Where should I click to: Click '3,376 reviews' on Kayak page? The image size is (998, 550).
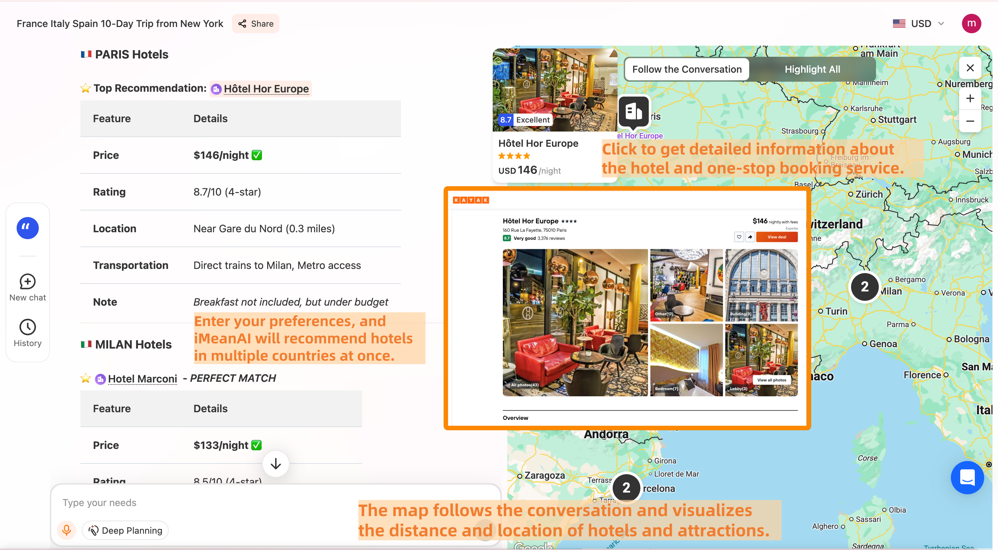[551, 238]
